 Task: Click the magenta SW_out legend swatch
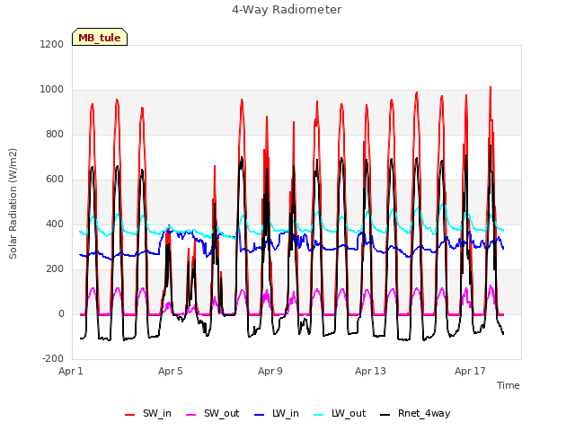191,415
